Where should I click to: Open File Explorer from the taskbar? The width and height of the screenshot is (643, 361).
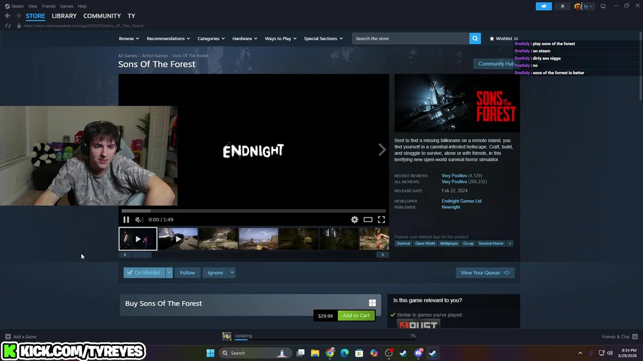coord(315,353)
